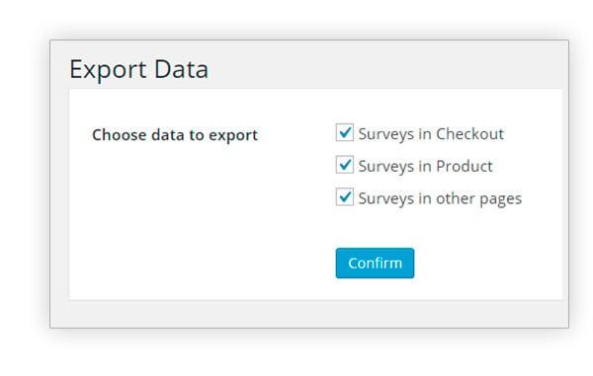Toggle checkout surveys export option off

[345, 132]
